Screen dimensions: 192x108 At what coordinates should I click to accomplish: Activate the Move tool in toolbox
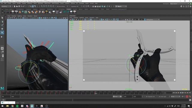point(2,29)
